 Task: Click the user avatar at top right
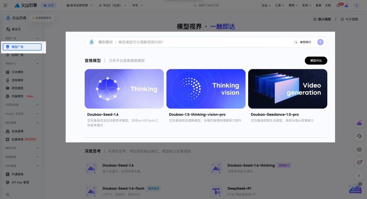coord(356,5)
